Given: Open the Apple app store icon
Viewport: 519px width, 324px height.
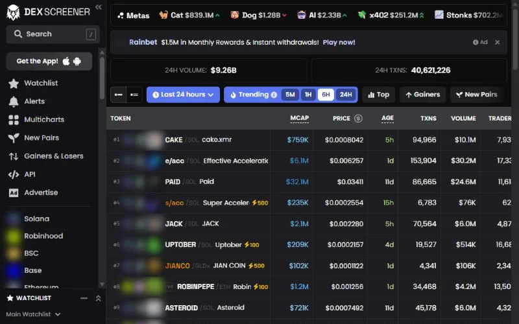Looking at the screenshot, I should coord(66,61).
